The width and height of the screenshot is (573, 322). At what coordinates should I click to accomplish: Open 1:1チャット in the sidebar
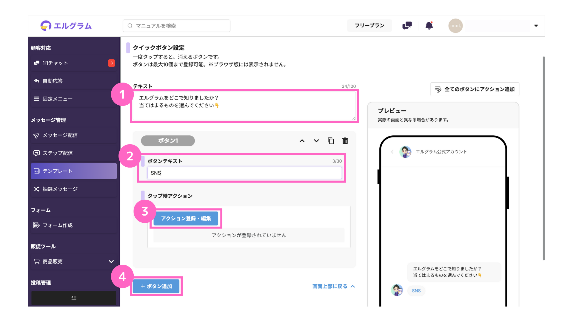(x=74, y=63)
